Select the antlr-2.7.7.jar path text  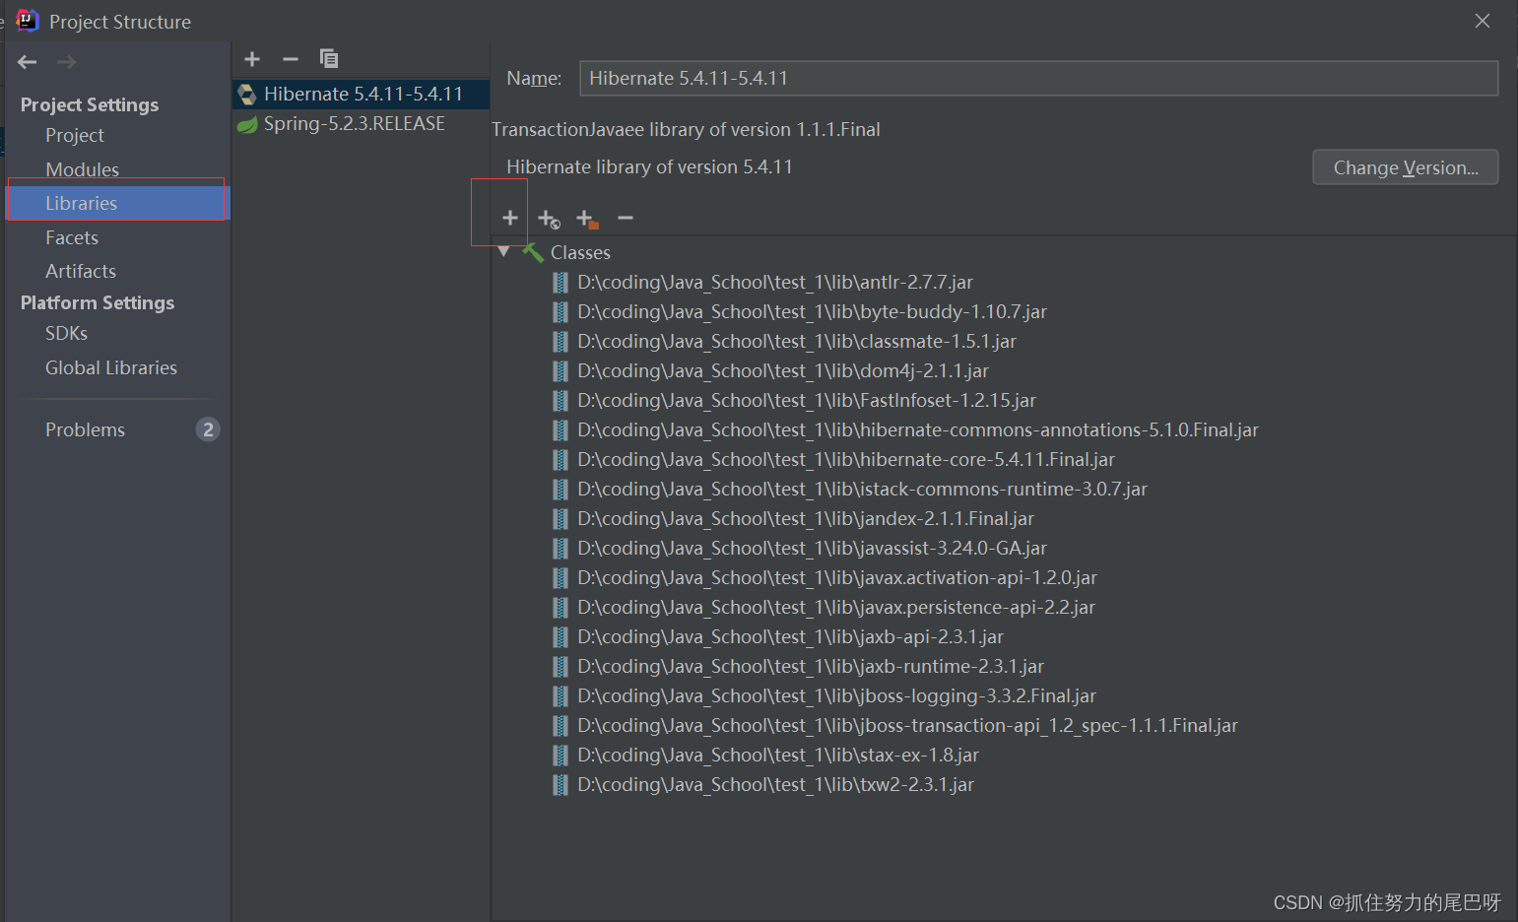point(775,283)
